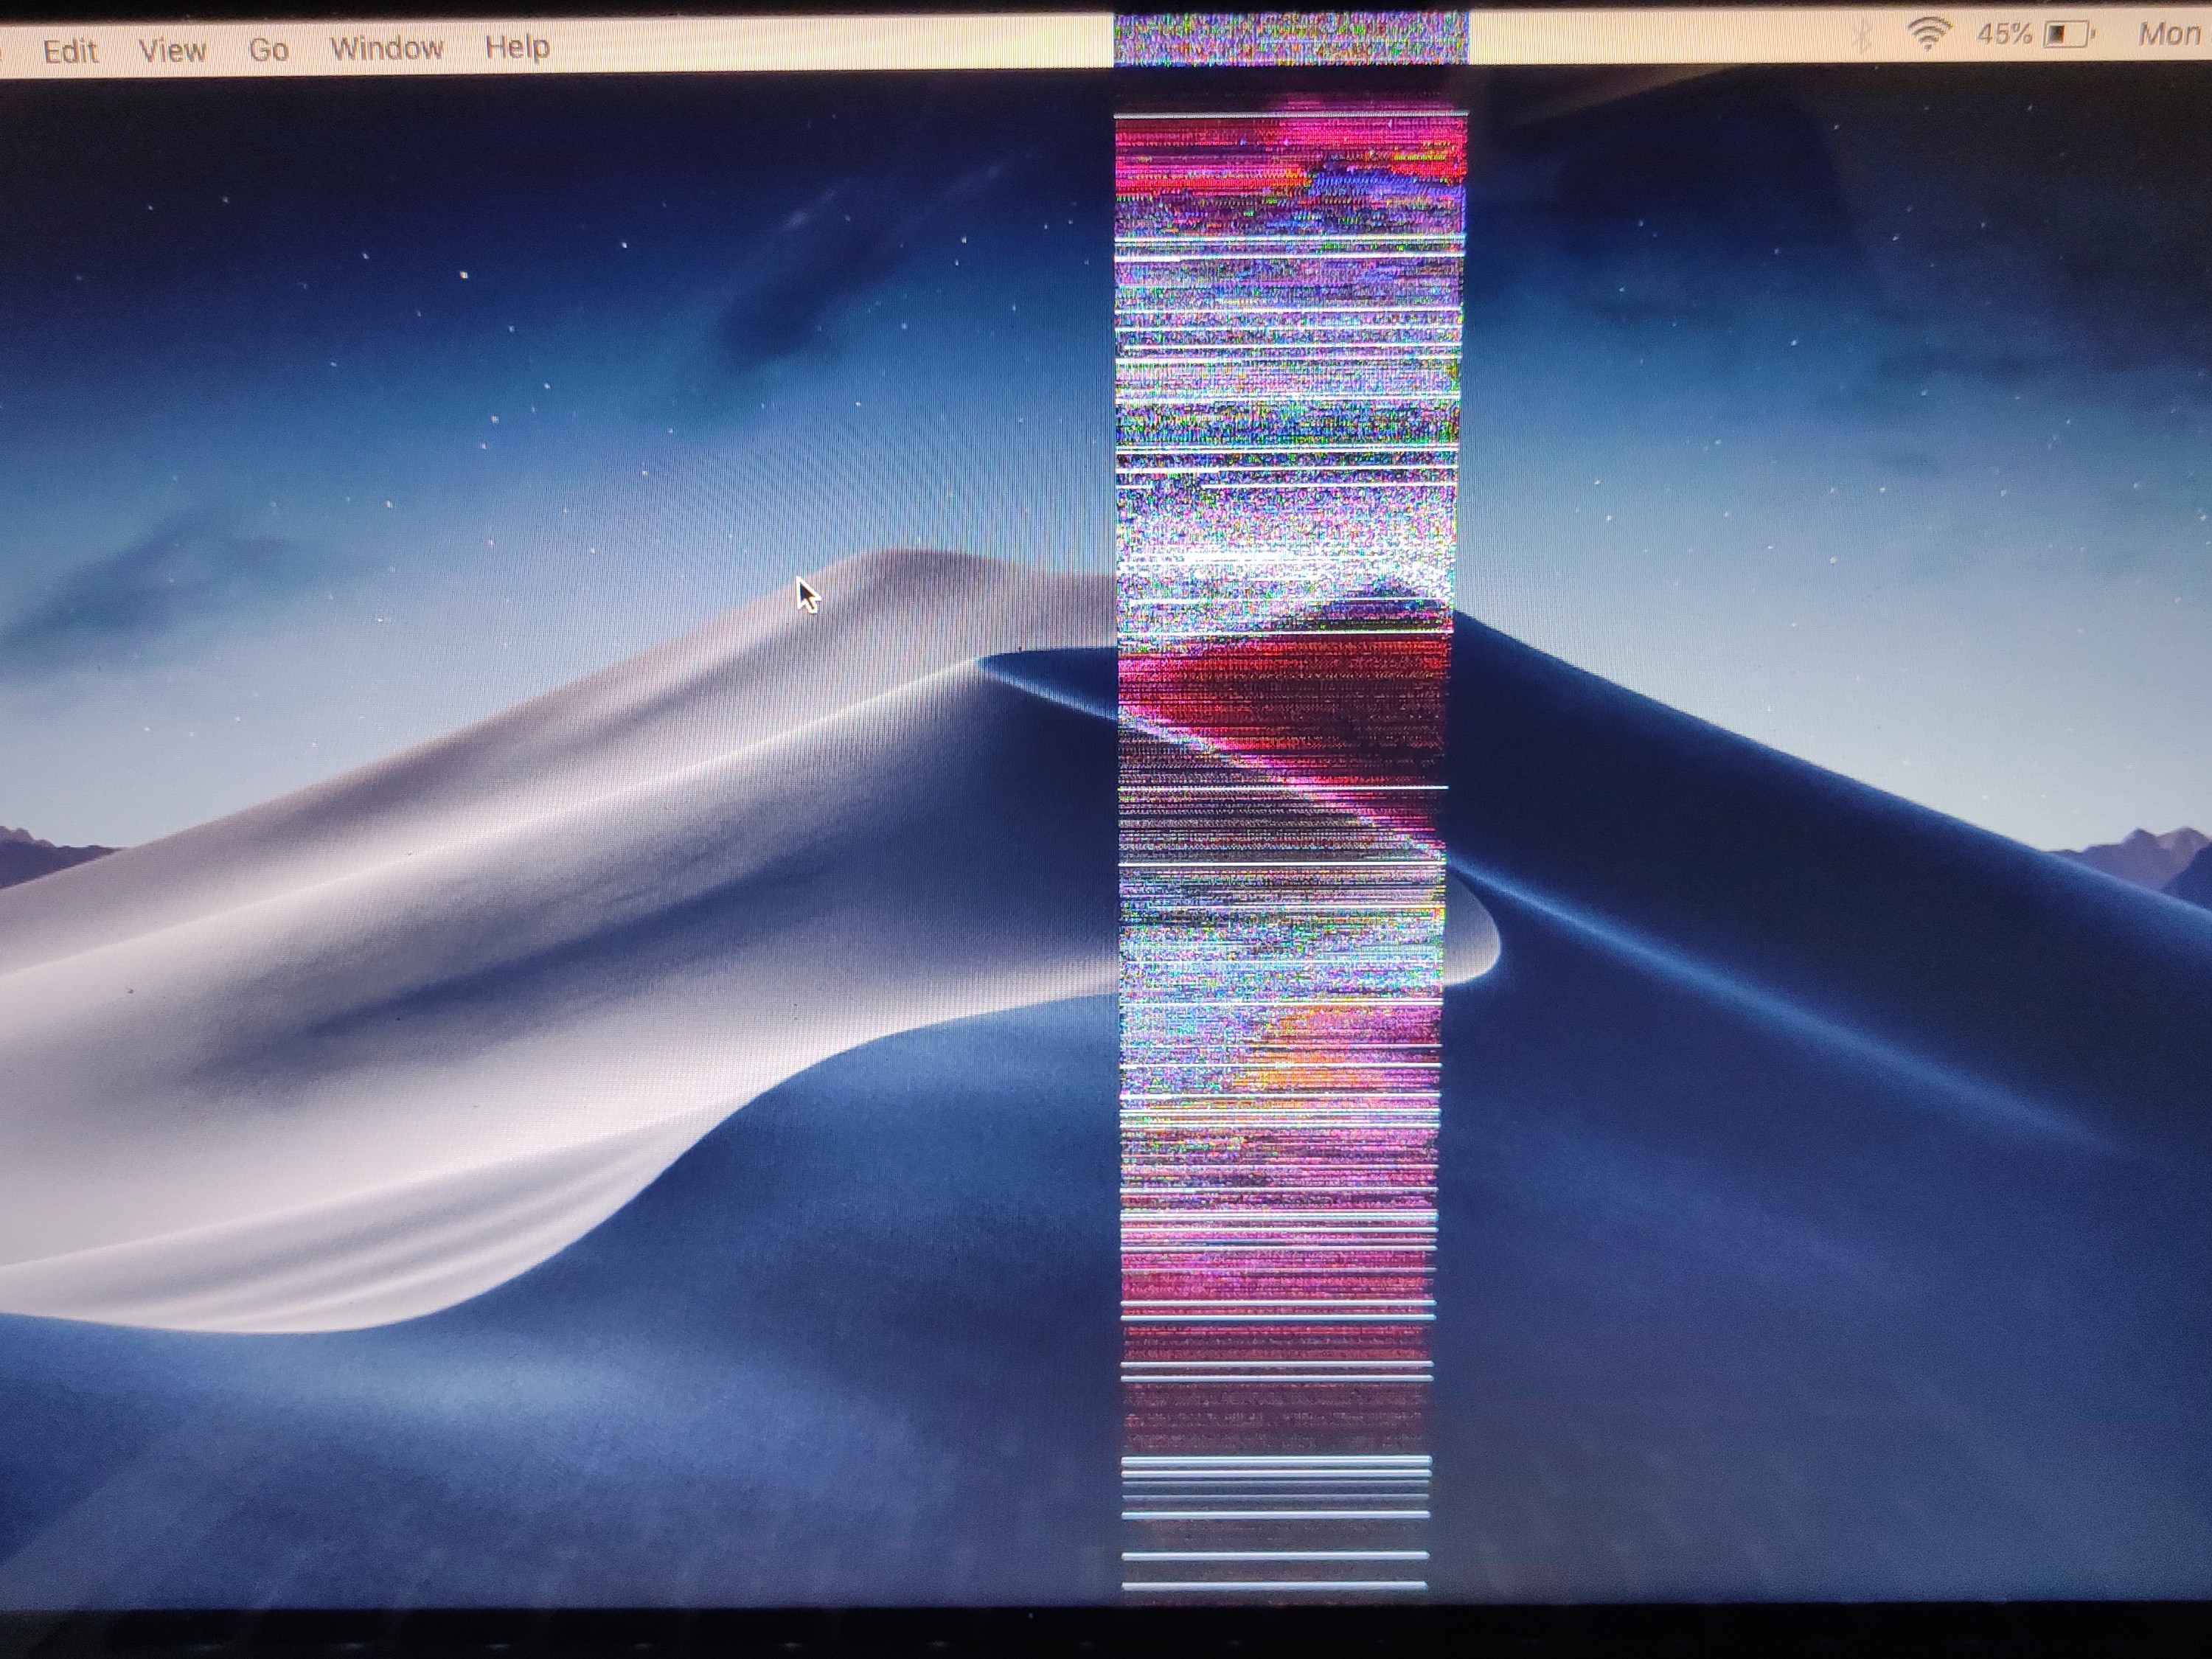
Task: Click the Wi-Fi status icon
Action: (1929, 34)
